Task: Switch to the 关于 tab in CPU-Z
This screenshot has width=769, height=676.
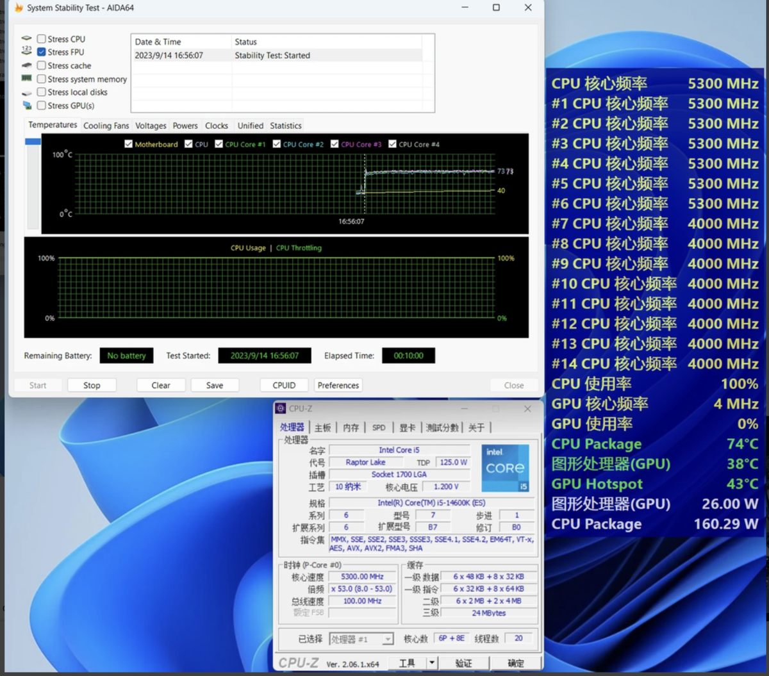Action: coord(477,427)
